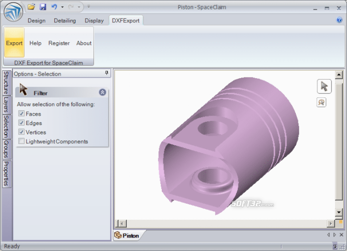Viewport: 347px width, 251px height.
Task: Switch to the Design ribbon tab
Action: click(x=37, y=20)
